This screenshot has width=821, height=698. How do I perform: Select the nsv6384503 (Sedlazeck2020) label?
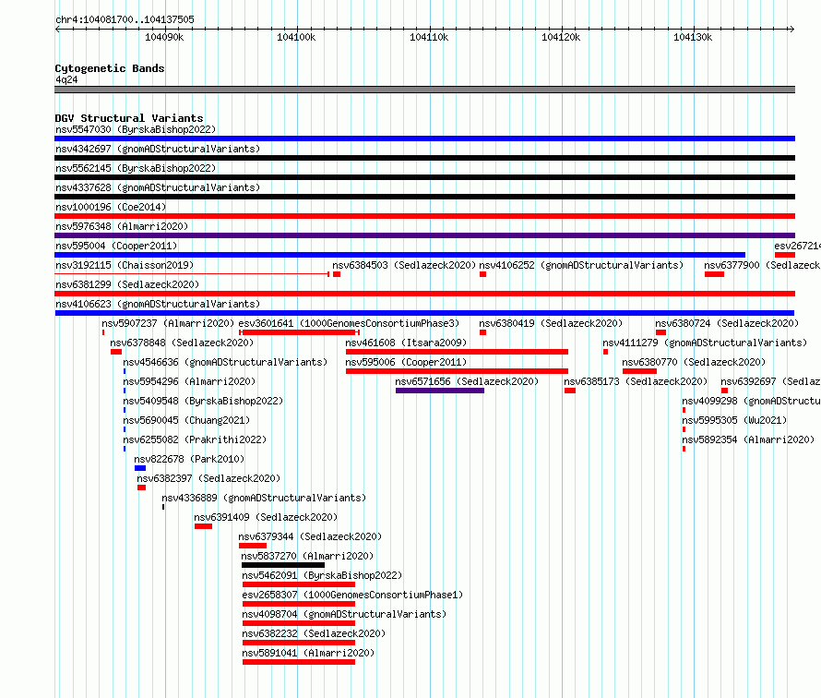[x=404, y=265]
